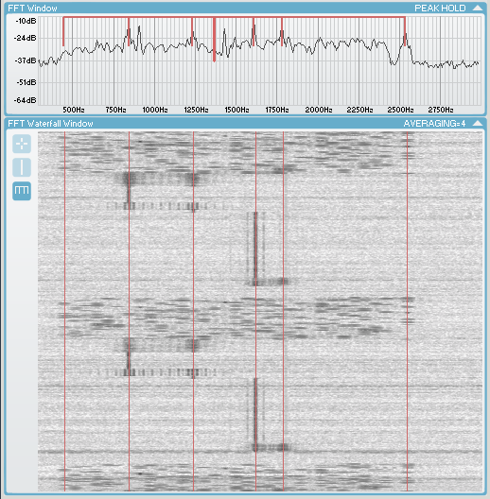Click the waterfall red line near 1600Hz
This screenshot has height=499, width=490.
click(255, 311)
